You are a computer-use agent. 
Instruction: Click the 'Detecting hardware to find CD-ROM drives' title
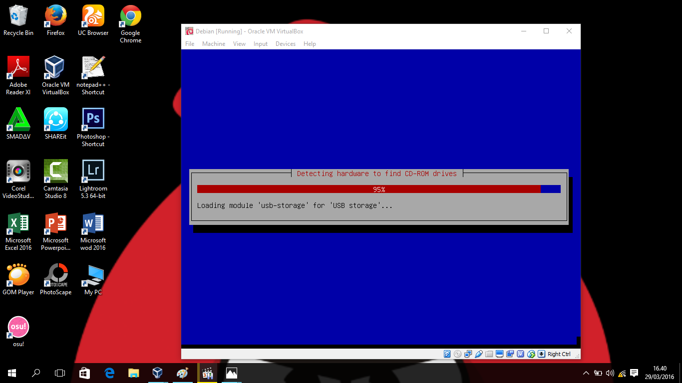[x=377, y=174]
